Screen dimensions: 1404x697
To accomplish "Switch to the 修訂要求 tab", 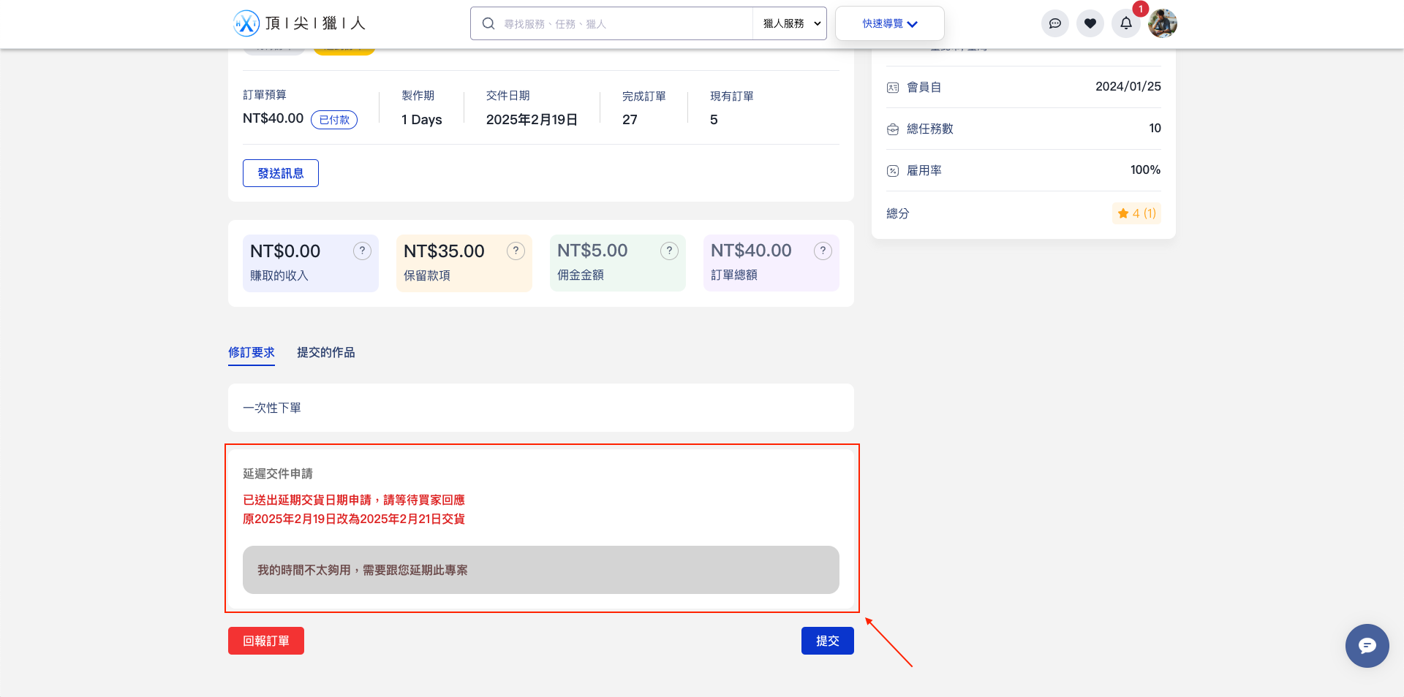I will coord(252,352).
